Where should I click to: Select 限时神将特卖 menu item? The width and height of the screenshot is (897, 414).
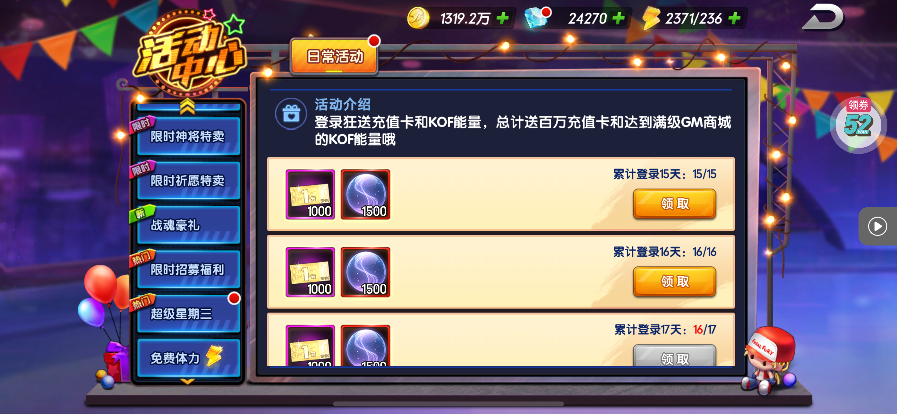point(188,136)
